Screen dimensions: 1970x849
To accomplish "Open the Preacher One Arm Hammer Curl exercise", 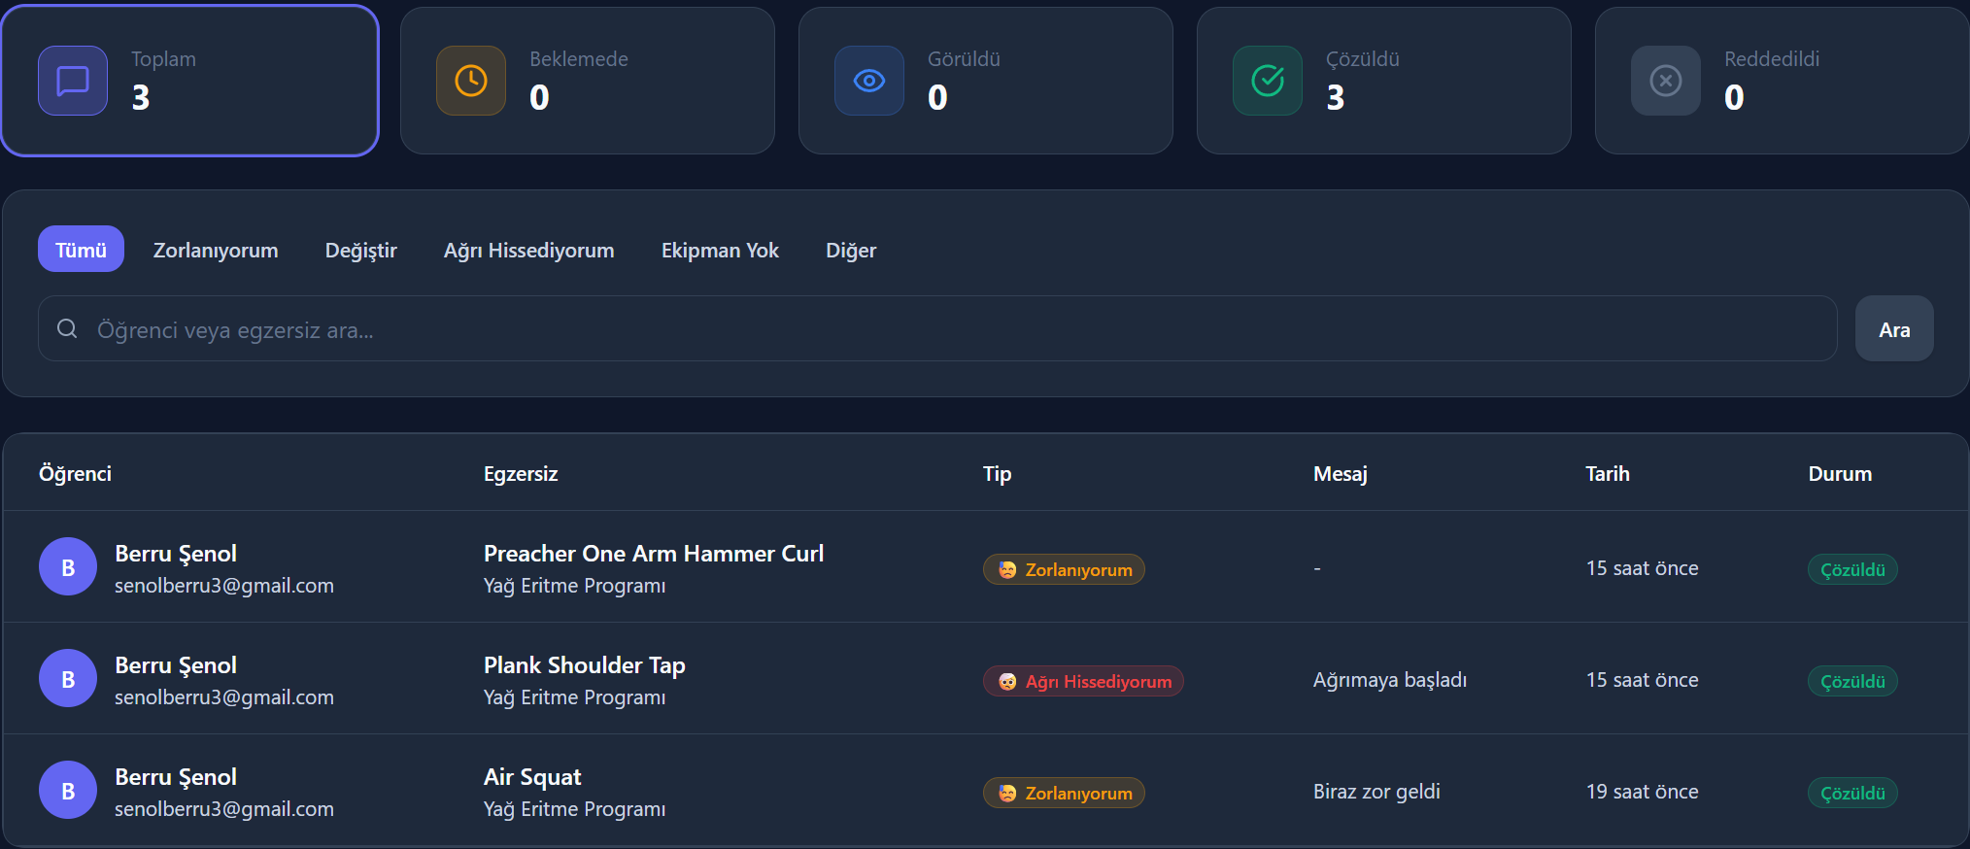I will click(653, 554).
